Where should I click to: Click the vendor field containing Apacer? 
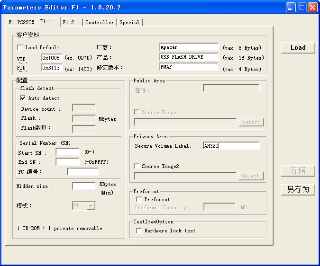pyautogui.click(x=189, y=47)
